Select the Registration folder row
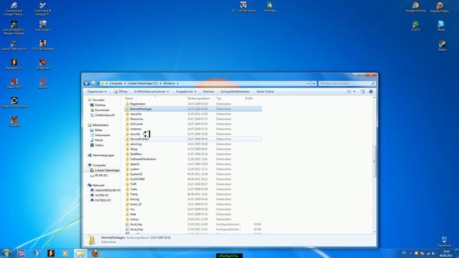Screen dimensions: 459x258 [x=193, y=104]
